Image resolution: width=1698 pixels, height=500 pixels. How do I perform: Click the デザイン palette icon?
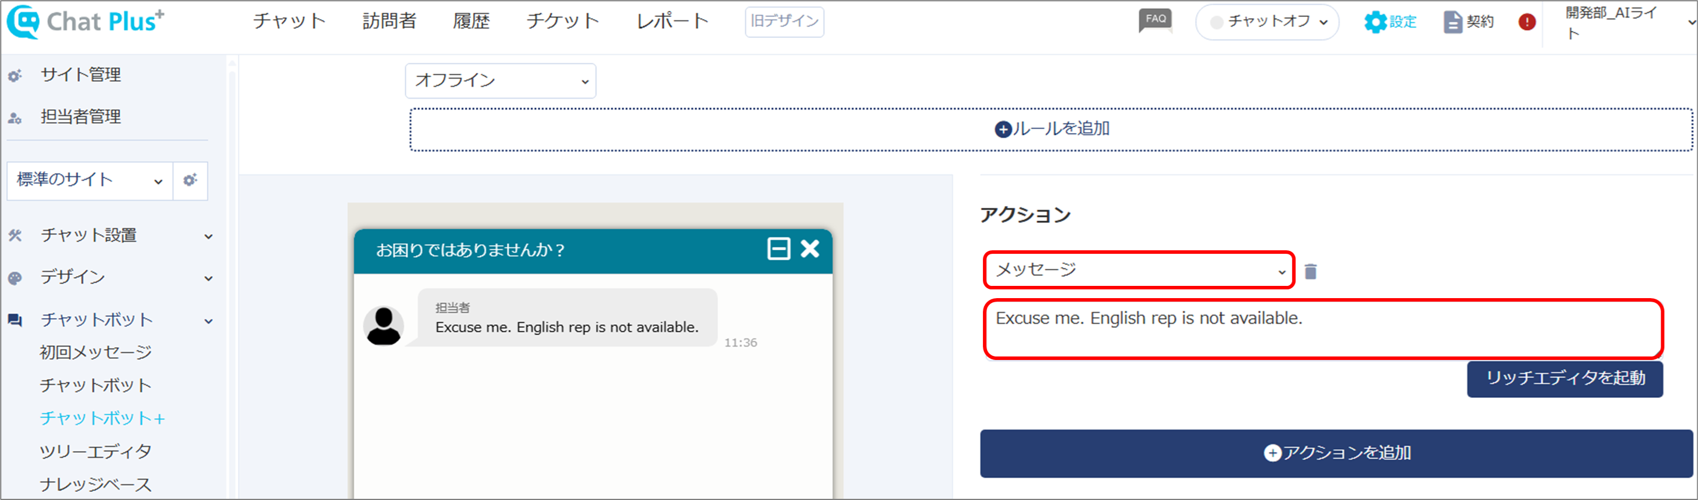(x=15, y=278)
